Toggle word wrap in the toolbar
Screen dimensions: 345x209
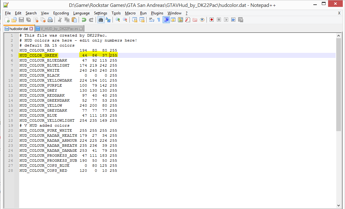coord(152,20)
